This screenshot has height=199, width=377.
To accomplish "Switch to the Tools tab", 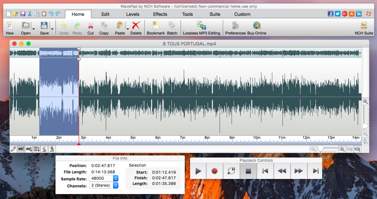I will pos(188,14).
